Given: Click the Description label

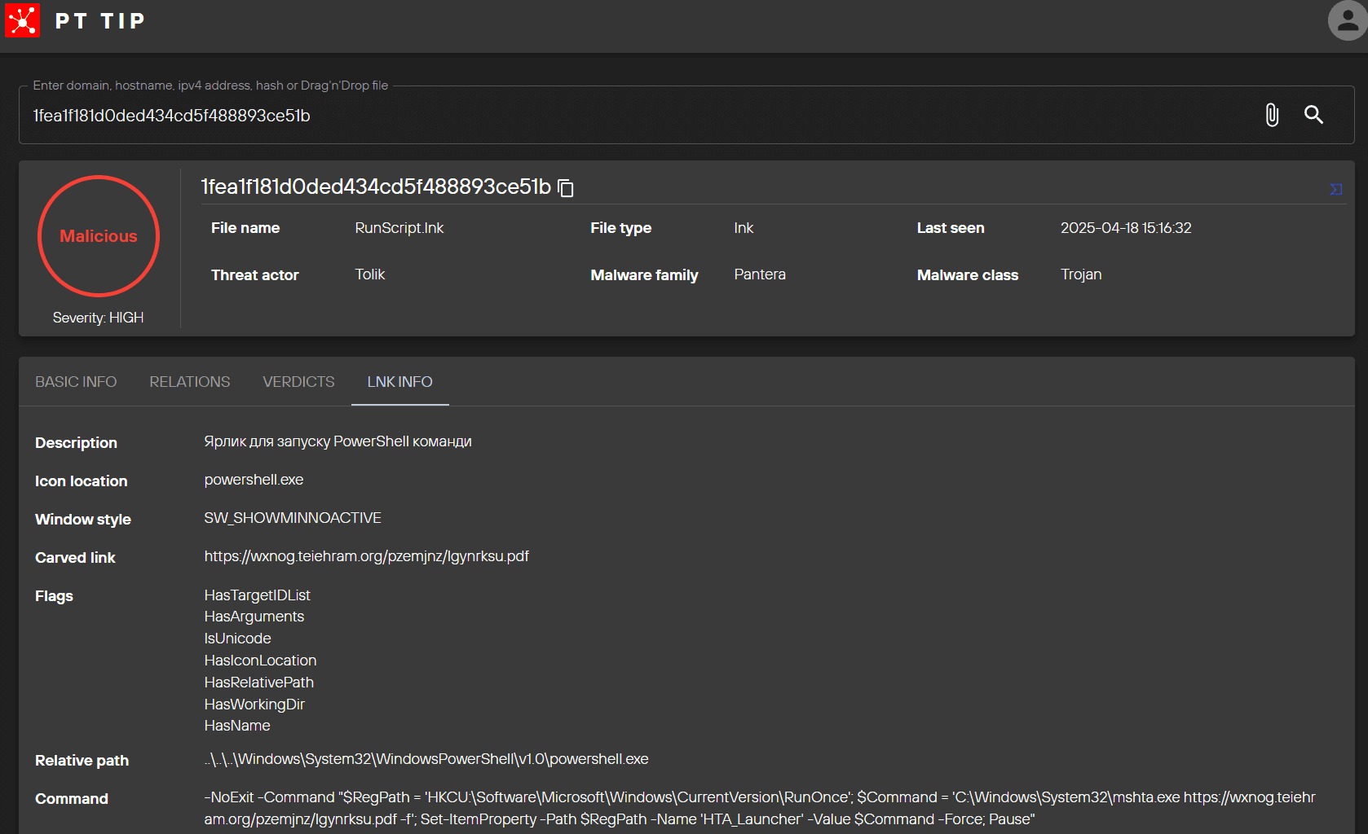Looking at the screenshot, I should tap(76, 443).
